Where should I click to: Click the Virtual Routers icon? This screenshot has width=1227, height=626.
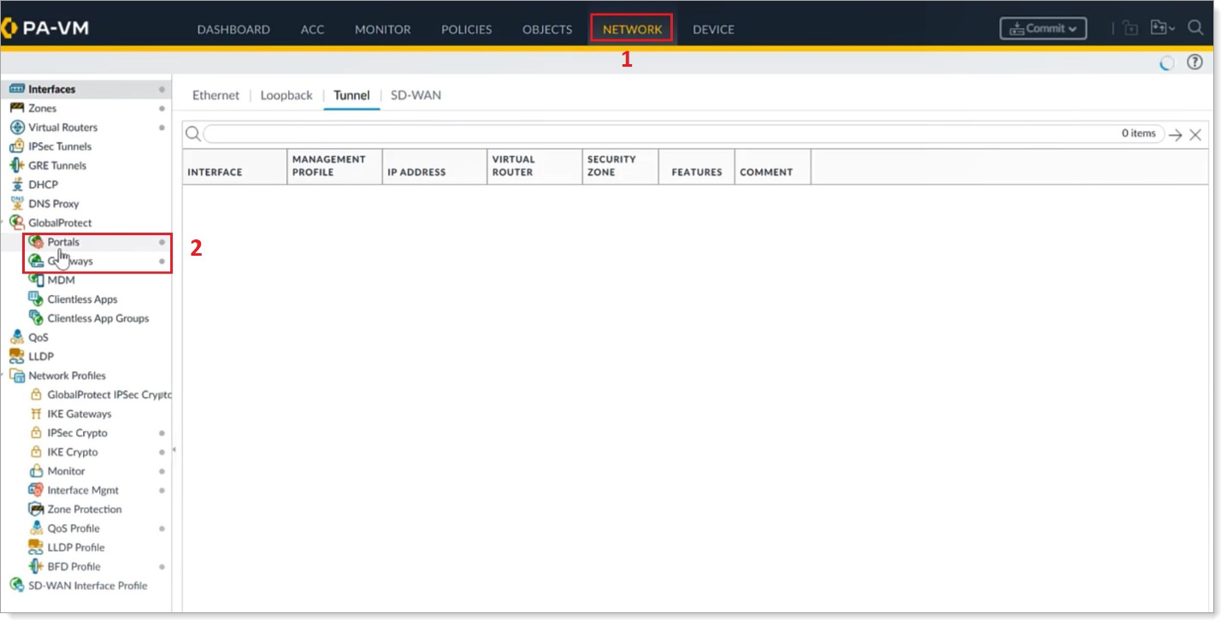pyautogui.click(x=16, y=127)
